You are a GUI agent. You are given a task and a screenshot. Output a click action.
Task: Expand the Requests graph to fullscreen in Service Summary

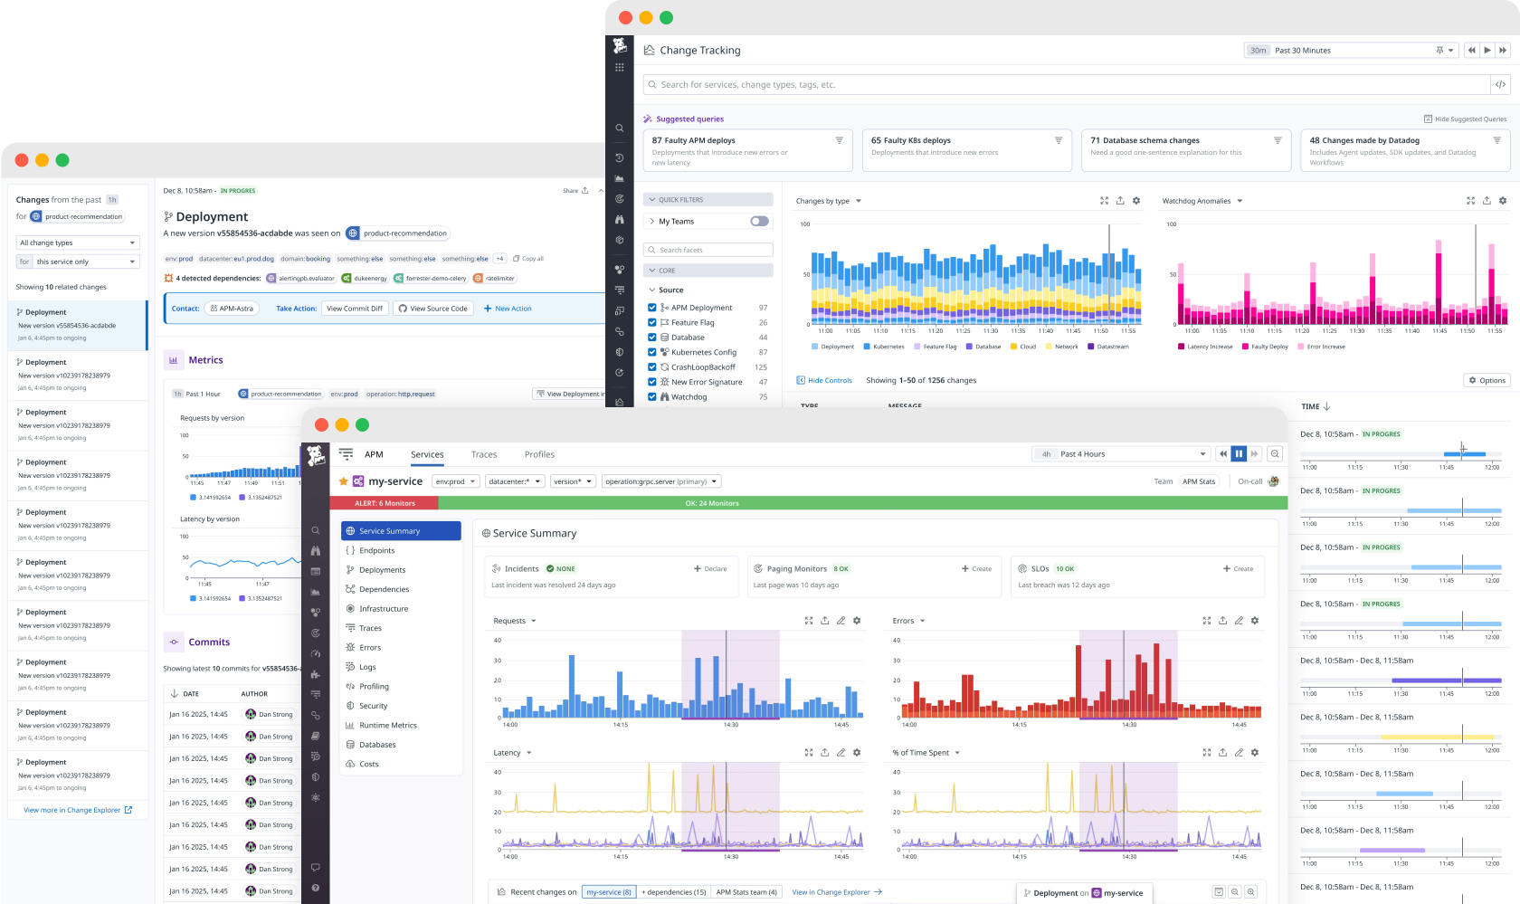(809, 621)
